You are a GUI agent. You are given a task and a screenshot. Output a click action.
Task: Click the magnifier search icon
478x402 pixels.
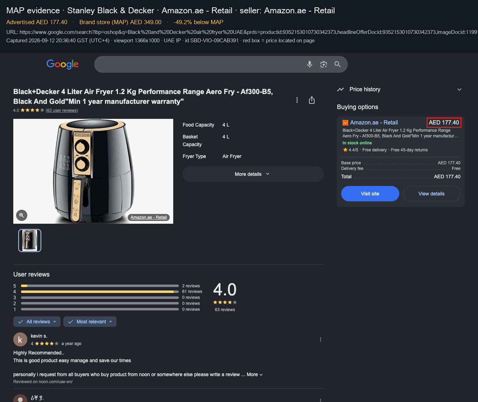click(x=337, y=64)
